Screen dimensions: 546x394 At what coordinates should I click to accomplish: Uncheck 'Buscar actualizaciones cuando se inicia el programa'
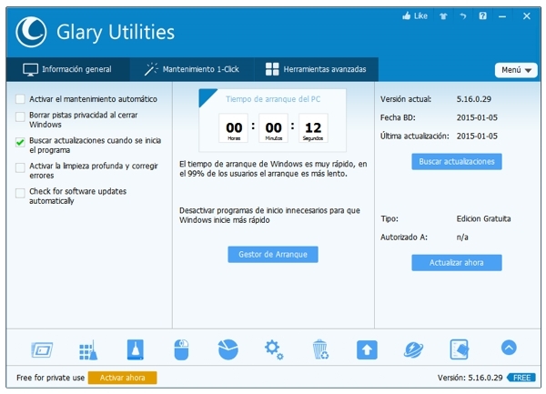[x=20, y=142]
